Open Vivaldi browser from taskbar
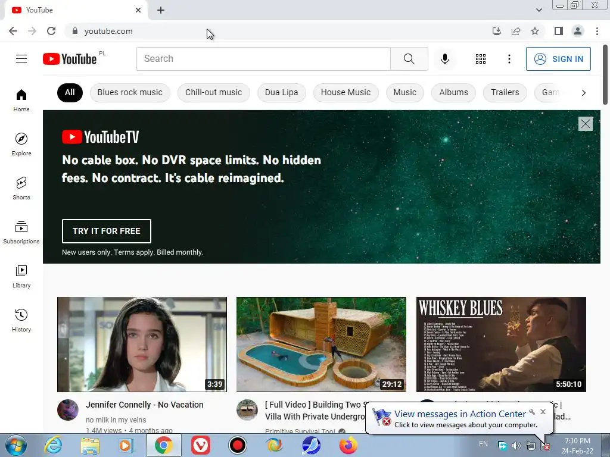Viewport: 610px width, 457px height. (x=201, y=445)
